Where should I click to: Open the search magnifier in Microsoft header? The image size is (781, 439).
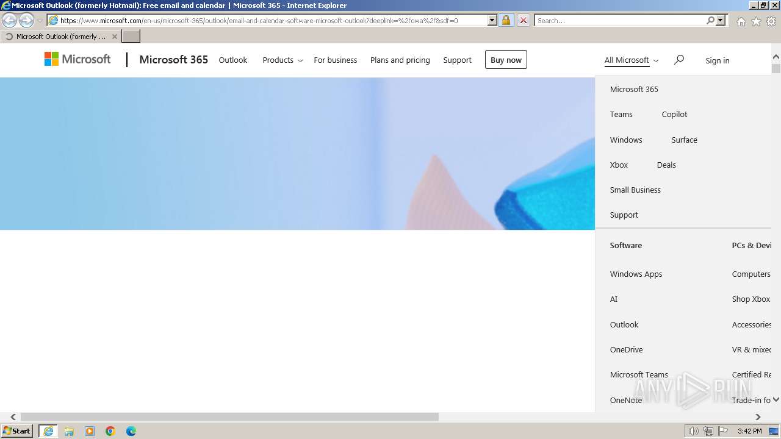pos(678,60)
